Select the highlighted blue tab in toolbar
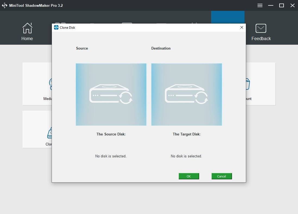This screenshot has height=214, width=298. [x=228, y=17]
